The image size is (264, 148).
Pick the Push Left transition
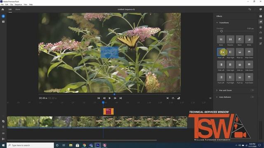221,77
